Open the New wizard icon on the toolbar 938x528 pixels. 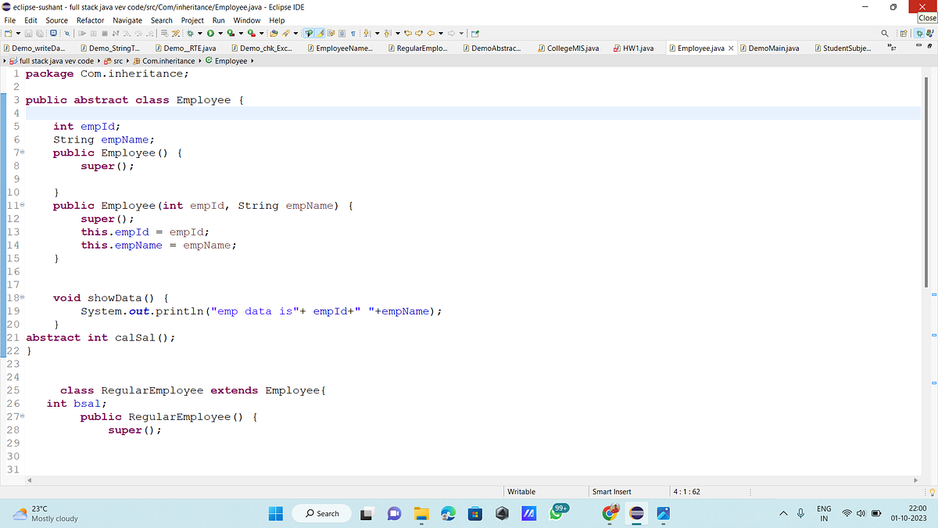pyautogui.click(x=8, y=33)
